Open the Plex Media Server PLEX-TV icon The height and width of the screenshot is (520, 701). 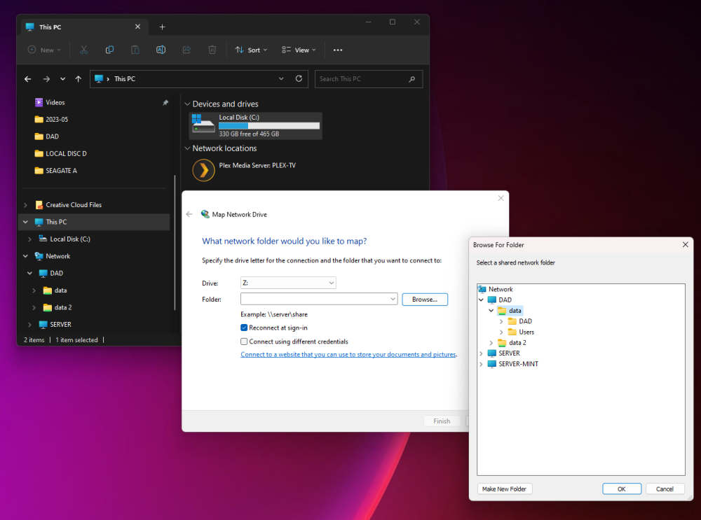[203, 170]
